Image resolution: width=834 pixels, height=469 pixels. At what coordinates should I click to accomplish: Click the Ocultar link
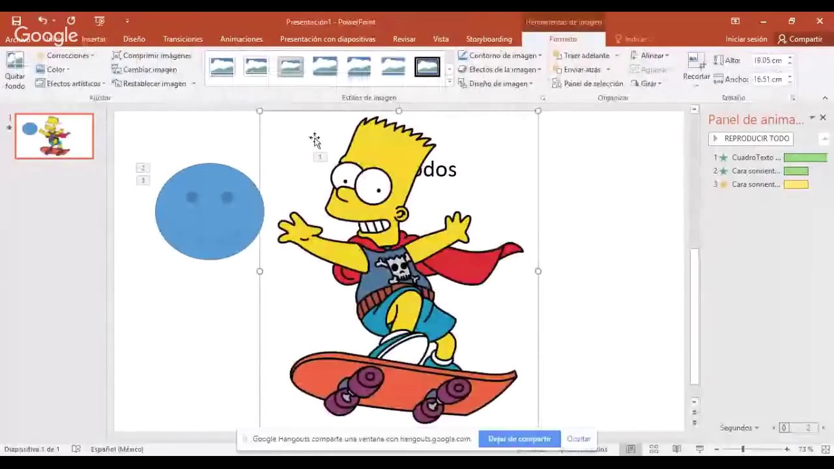pyautogui.click(x=579, y=439)
